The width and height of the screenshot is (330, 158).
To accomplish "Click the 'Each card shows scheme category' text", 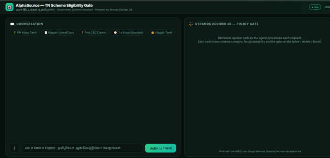I will tap(260, 42).
